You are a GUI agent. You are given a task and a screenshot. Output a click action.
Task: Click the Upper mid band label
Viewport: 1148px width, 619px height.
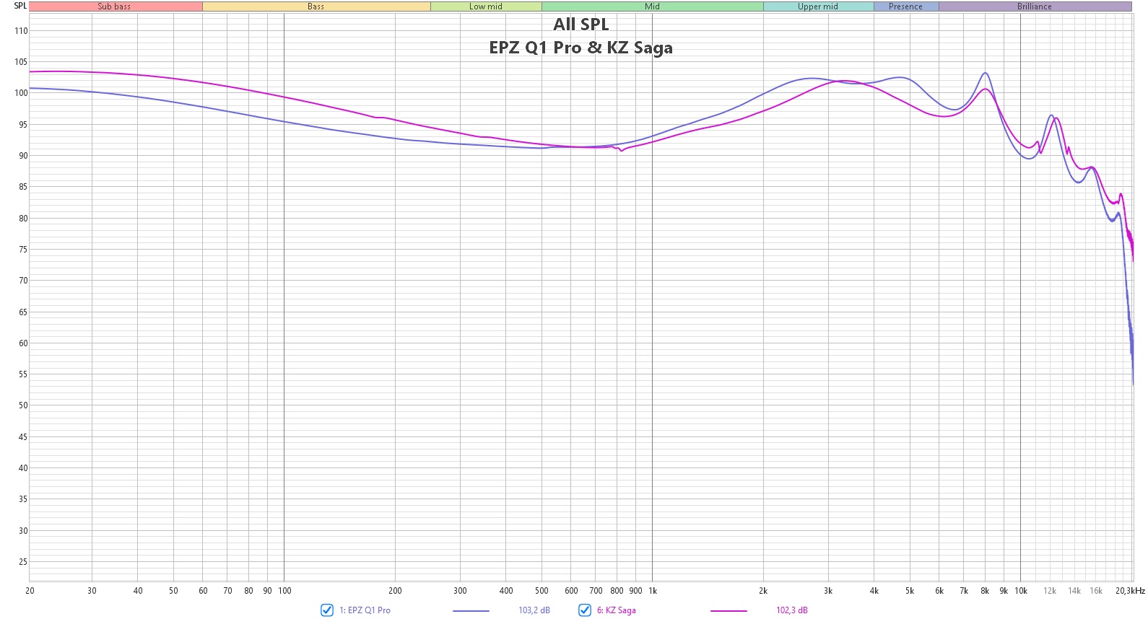[818, 6]
